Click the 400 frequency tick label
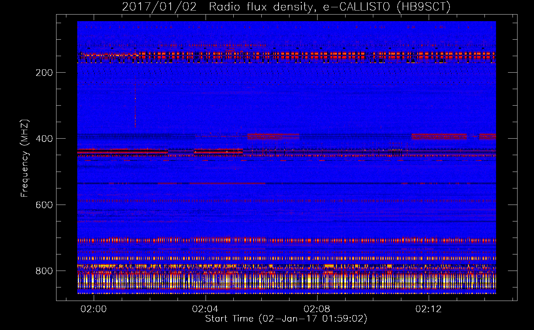The image size is (534, 330). (44, 139)
